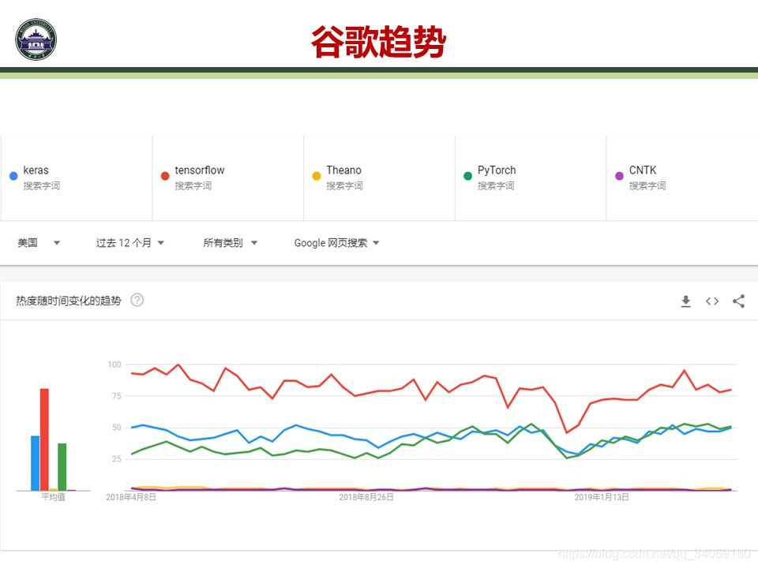Click the tensorflow search term
The image size is (758, 568).
point(200,170)
